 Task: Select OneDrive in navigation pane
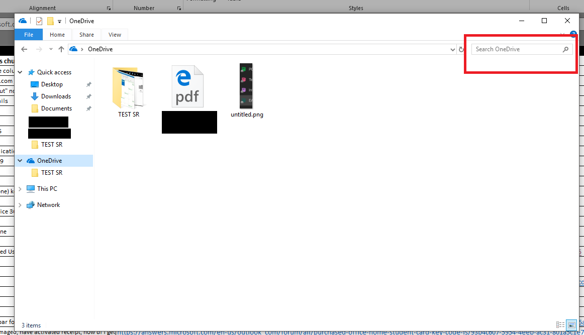pyautogui.click(x=50, y=161)
